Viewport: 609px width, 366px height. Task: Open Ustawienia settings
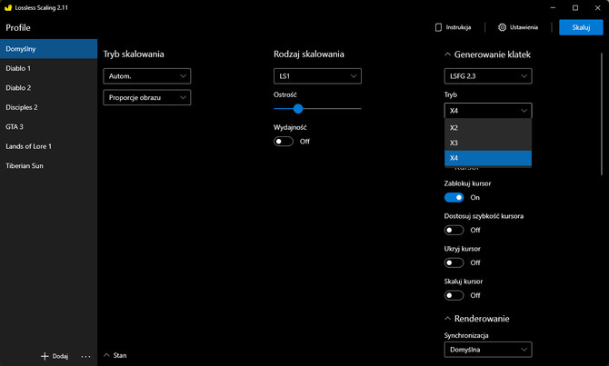518,27
